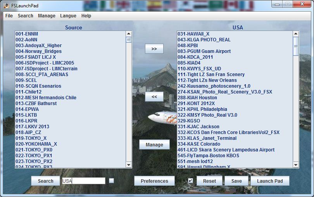
Task: Click the Reset button
Action: tap(209, 181)
